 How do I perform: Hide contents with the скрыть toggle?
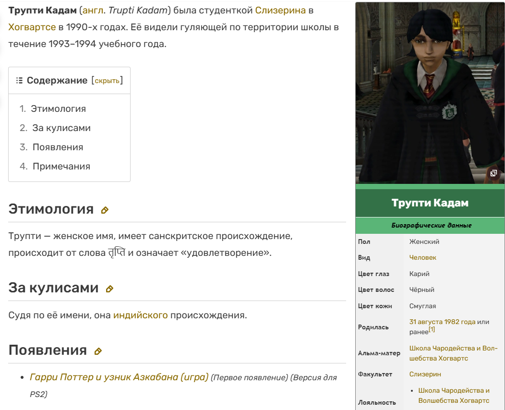click(107, 81)
